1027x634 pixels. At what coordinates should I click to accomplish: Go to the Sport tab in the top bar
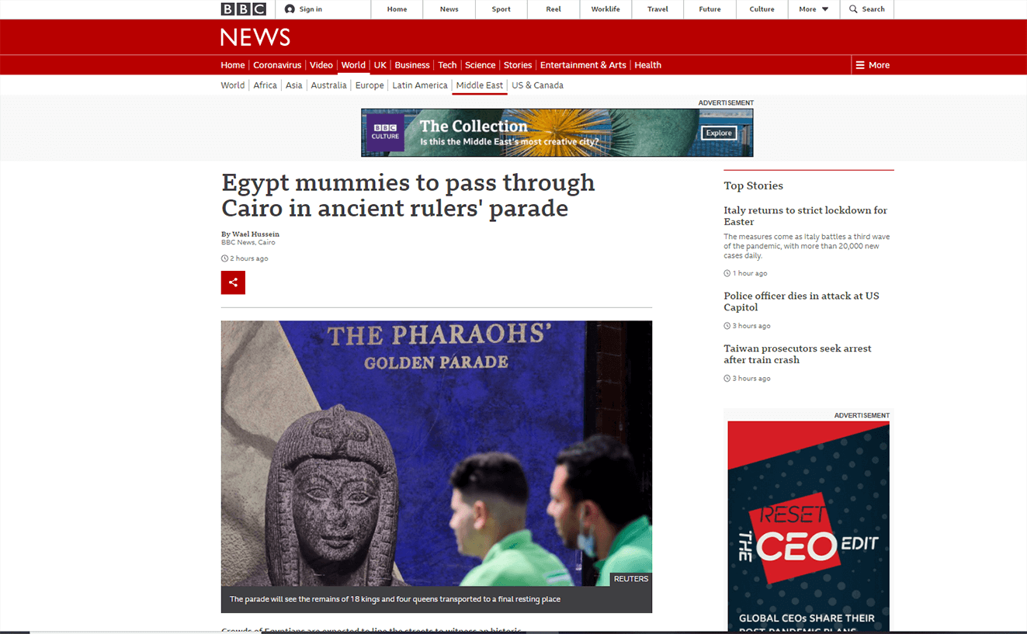tap(501, 9)
